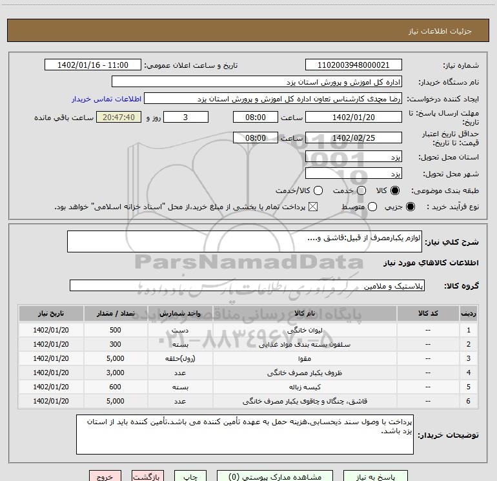This screenshot has width=497, height=481.
Task: Click the row item مقوا
Action: tap(305, 358)
